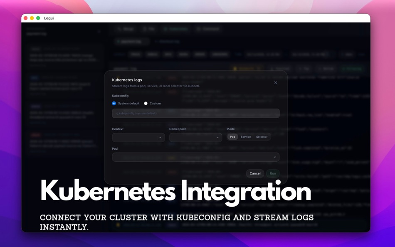Switch mode to Pod

click(x=232, y=137)
